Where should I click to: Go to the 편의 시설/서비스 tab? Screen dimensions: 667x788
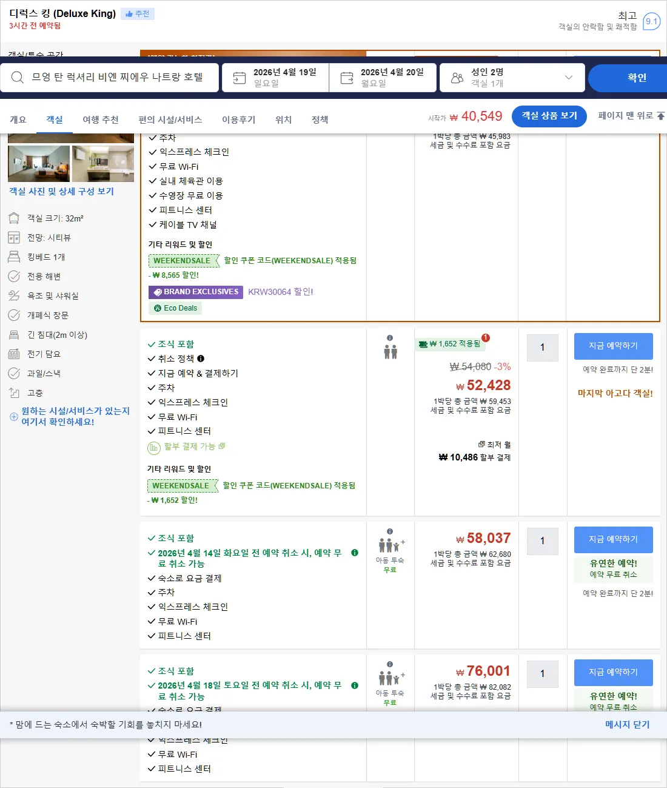click(x=170, y=120)
